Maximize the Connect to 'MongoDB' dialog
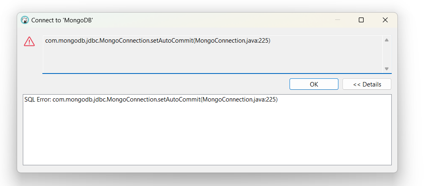This screenshot has height=186, width=439. click(361, 20)
